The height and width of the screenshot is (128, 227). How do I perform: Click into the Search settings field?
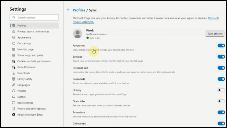pyautogui.click(x=34, y=17)
